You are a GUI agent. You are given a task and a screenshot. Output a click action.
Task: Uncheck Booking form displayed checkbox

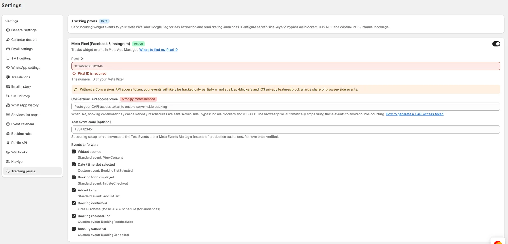pos(74,177)
